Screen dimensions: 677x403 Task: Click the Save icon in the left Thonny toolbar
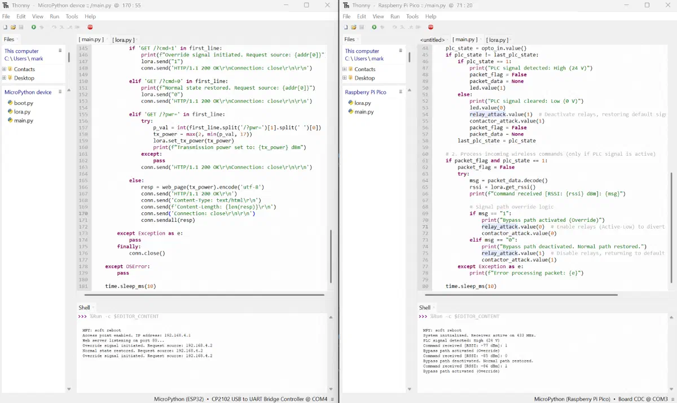(21, 27)
